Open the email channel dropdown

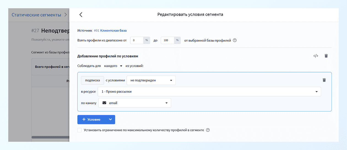pyautogui.click(x=135, y=103)
